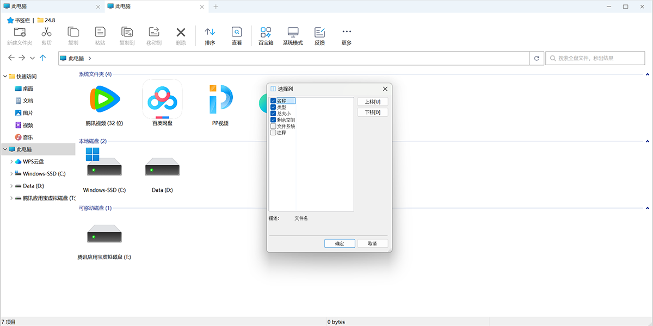Open the 系统模式 system mode icon
653x326 pixels.
pyautogui.click(x=293, y=32)
